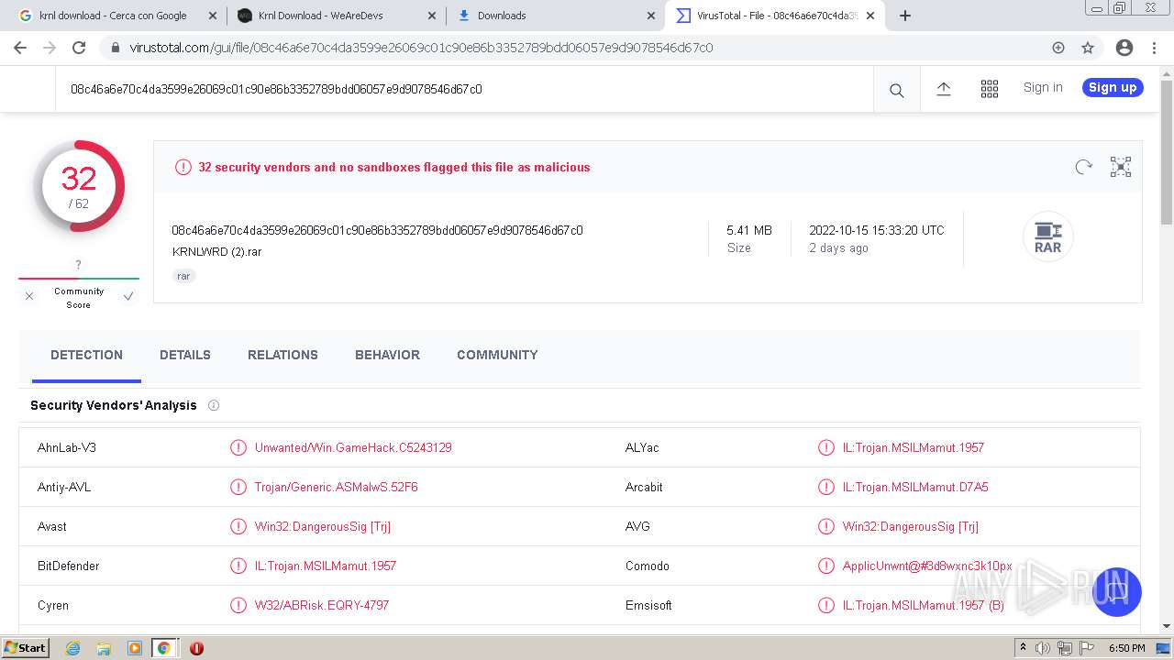Screen dimensions: 1174x660
Task: Open Chrome's three-dot menu
Action: 1154,48
